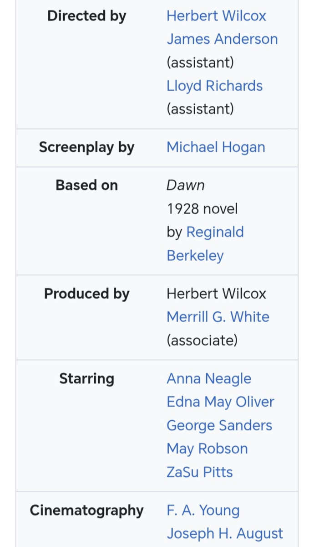Image resolution: width=314 pixels, height=547 pixels.
Task: Click the Cinematography row label
Action: click(x=86, y=511)
